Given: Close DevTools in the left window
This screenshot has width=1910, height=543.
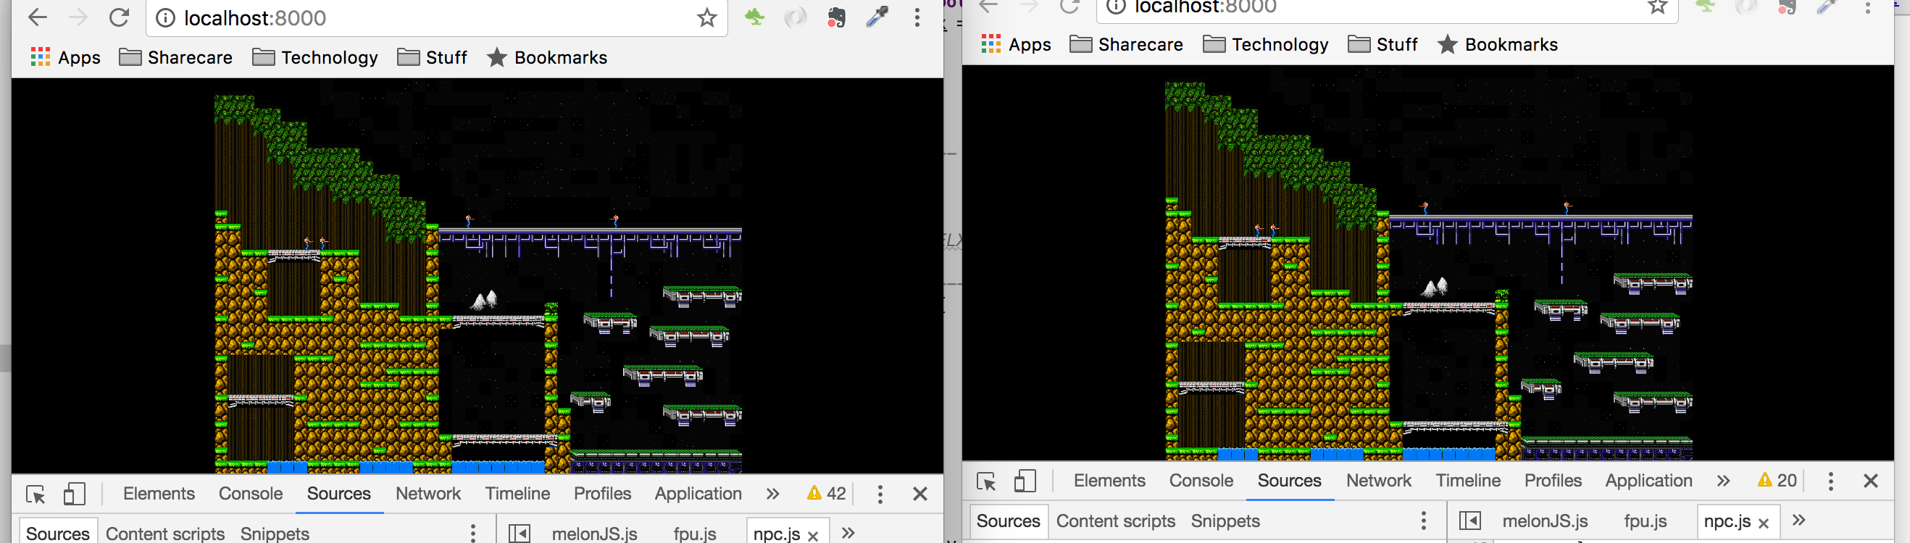Looking at the screenshot, I should 920,494.
